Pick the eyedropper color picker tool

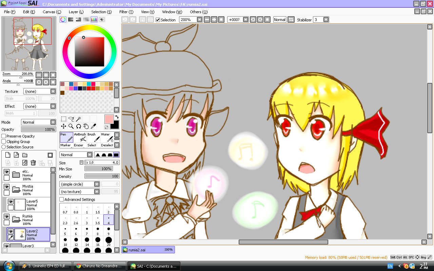(93, 126)
